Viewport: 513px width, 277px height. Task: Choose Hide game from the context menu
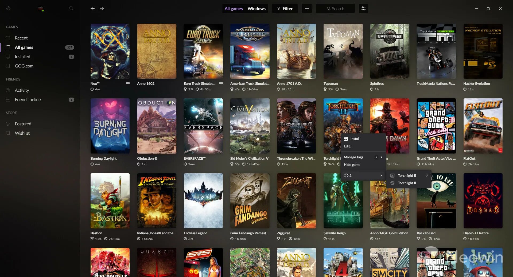363,164
